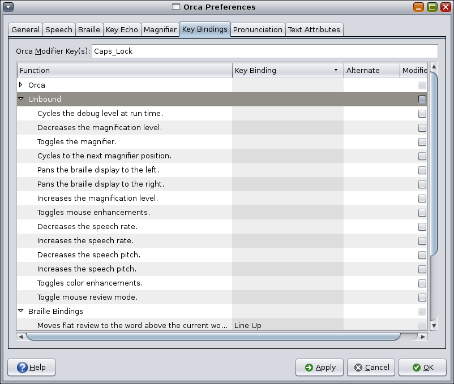Tick checkbox for Increases the speech rate
Screen dimensions: 454x384
click(422, 241)
